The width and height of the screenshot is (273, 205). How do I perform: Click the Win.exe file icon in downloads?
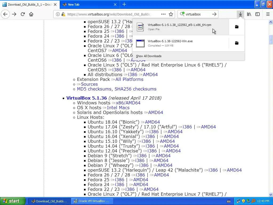(x=140, y=43)
